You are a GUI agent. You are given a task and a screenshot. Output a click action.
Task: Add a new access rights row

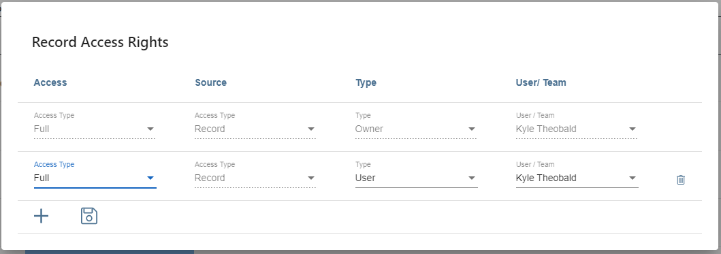pos(42,216)
